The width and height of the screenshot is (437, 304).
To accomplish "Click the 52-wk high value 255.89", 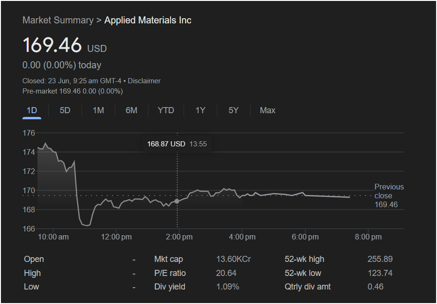I will [380, 259].
